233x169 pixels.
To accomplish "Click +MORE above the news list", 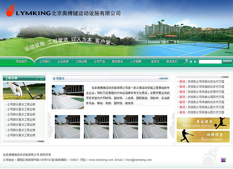I will [225, 77].
